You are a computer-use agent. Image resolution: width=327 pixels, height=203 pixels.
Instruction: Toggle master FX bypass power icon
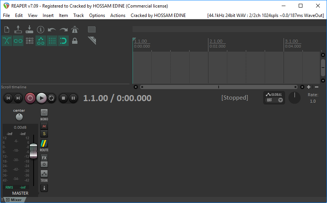pos(44,164)
